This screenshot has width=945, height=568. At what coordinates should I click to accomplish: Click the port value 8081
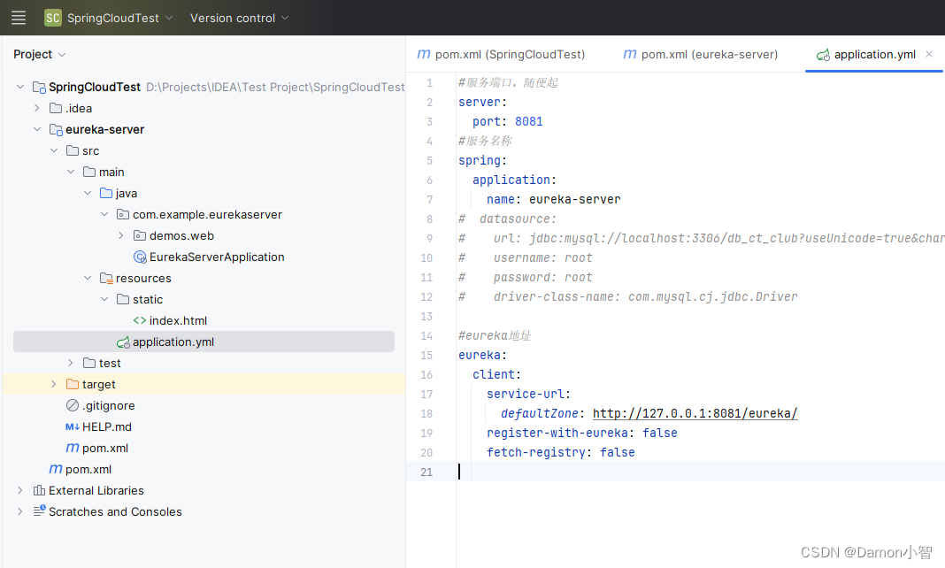(x=528, y=121)
